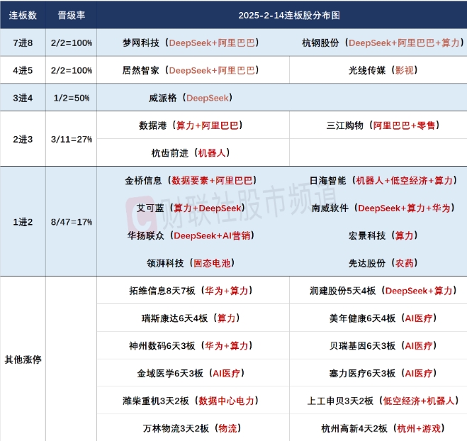Click the 日海智能 stock entry
Image resolution: width=467 pixels, height=441 pixels.
click(383, 181)
